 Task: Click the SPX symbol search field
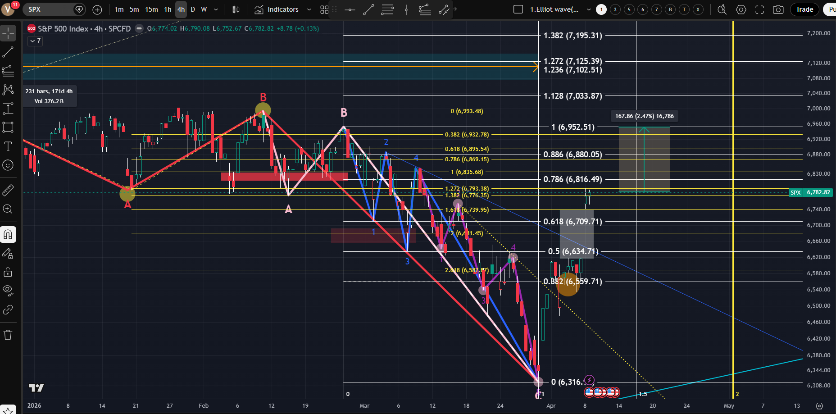tap(49, 9)
